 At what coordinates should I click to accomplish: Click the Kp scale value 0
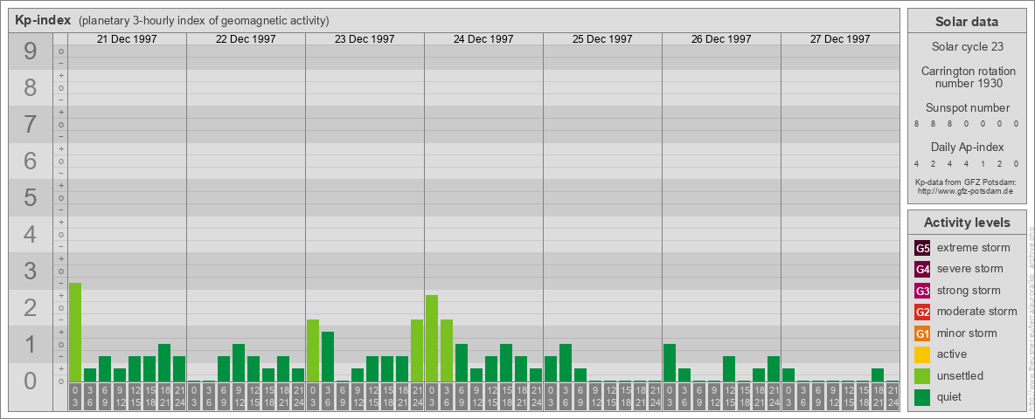[31, 381]
